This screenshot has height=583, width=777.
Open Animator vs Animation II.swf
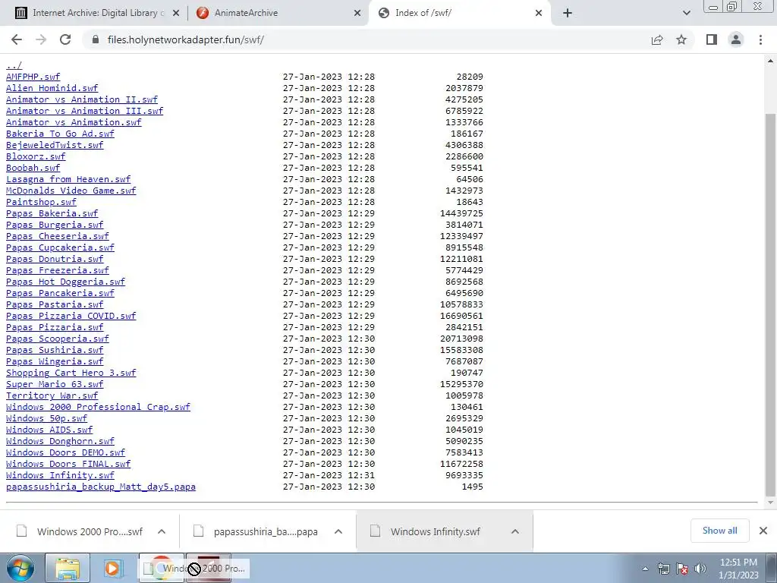[82, 99]
